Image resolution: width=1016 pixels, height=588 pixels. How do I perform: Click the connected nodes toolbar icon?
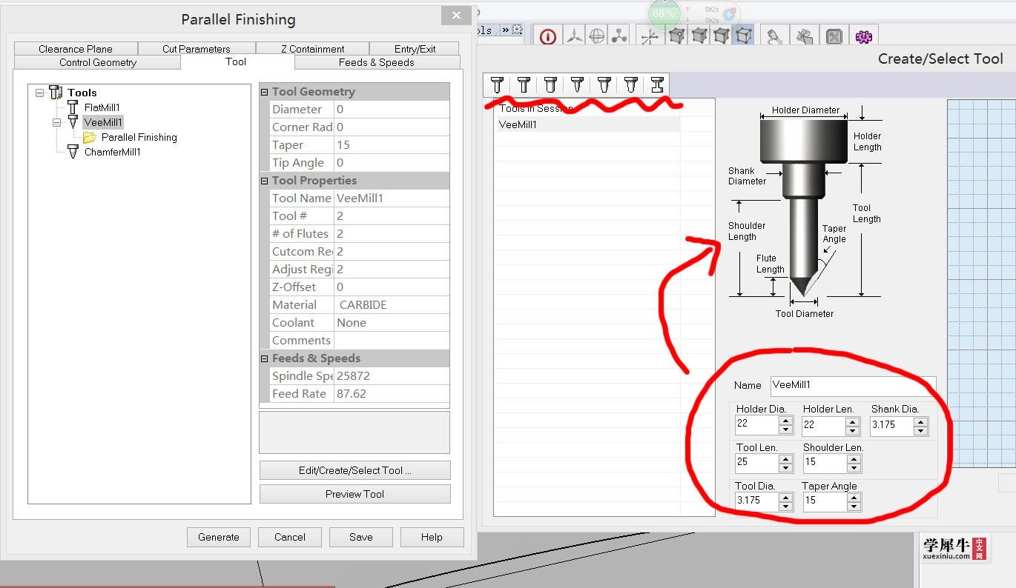coord(619,36)
